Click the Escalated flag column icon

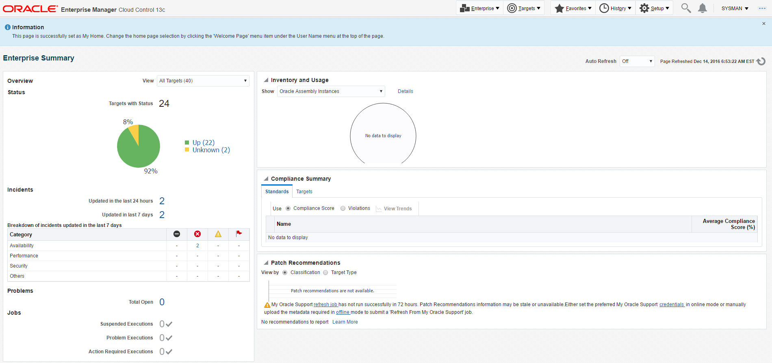pos(239,233)
